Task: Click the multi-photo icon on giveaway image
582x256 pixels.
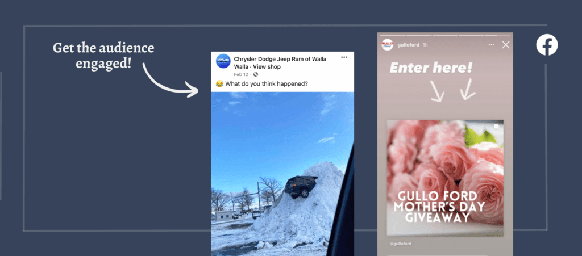Action: coord(497,127)
